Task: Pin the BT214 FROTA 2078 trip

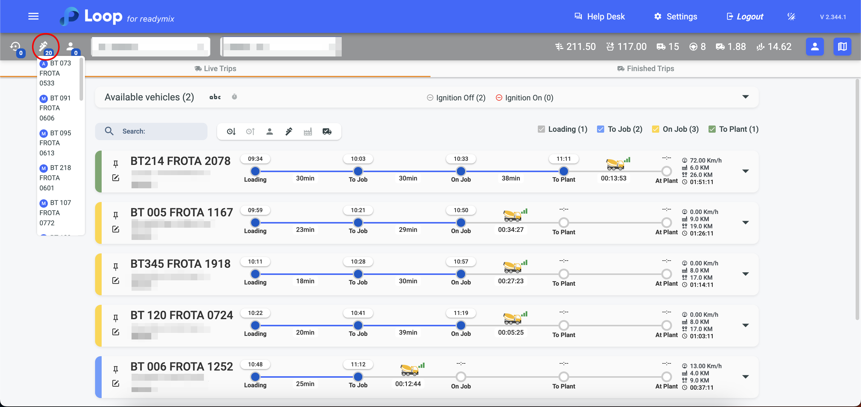Action: 116,164
